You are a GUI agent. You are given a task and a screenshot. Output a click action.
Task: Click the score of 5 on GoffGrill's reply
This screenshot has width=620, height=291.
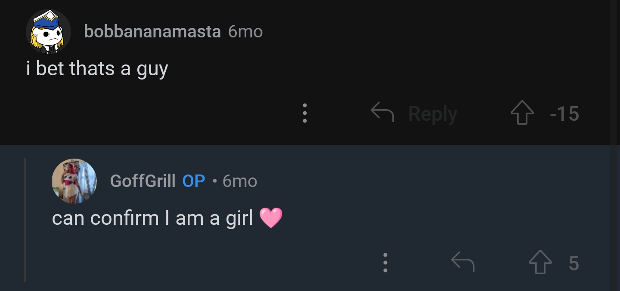[573, 263]
